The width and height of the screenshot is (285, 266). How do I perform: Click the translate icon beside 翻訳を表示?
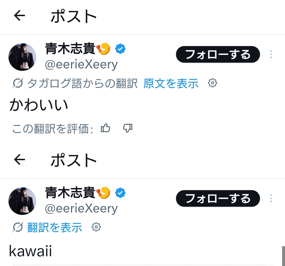pos(18,227)
